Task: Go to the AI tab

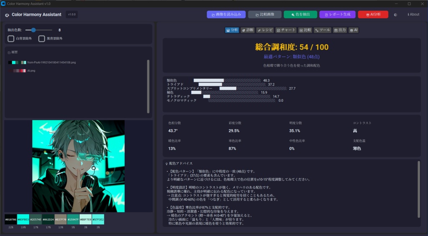Action: tap(354, 30)
